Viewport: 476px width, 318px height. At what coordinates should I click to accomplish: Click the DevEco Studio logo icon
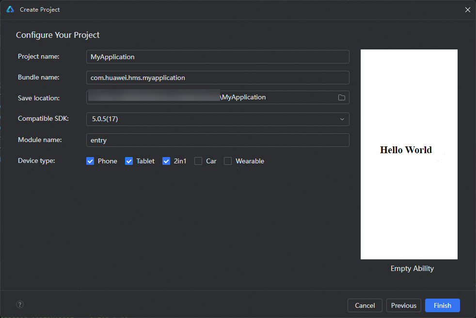10,9
